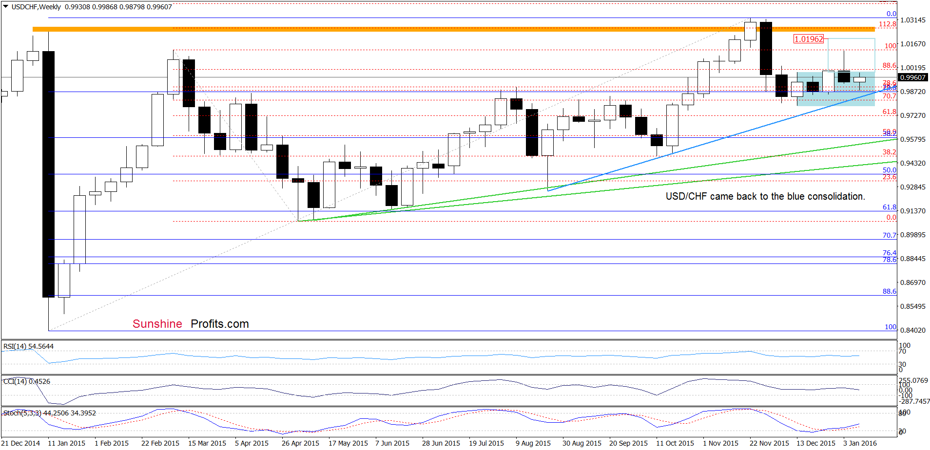The image size is (930, 450).
Task: Click the 0.98720 price axis value
Action: pyautogui.click(x=913, y=92)
